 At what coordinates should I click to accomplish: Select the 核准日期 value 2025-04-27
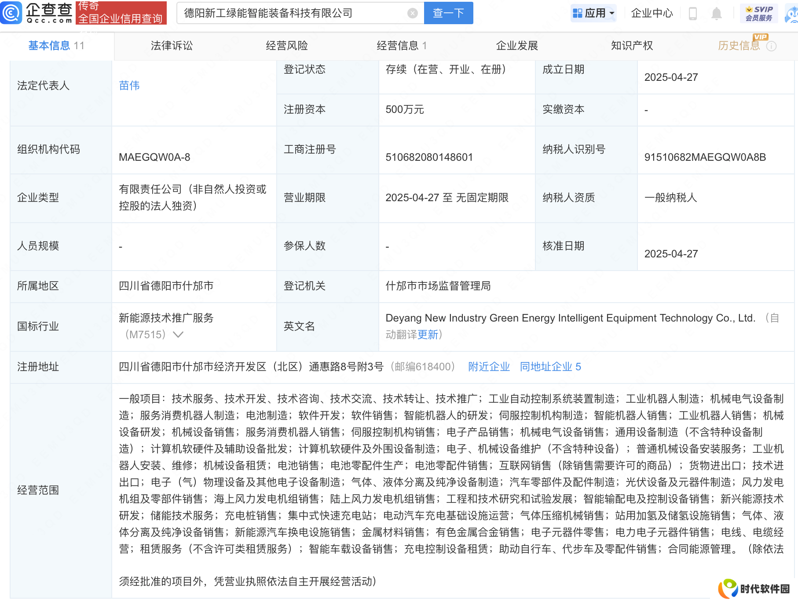coord(671,254)
